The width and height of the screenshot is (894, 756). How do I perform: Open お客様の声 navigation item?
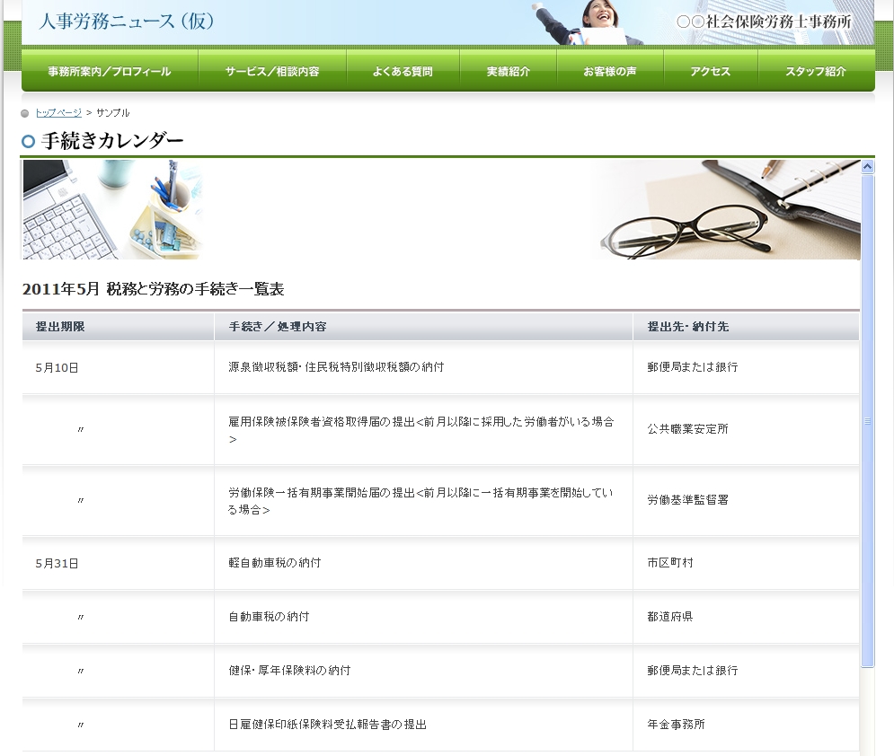610,71
